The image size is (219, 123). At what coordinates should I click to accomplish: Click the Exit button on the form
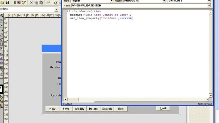[121, 109]
